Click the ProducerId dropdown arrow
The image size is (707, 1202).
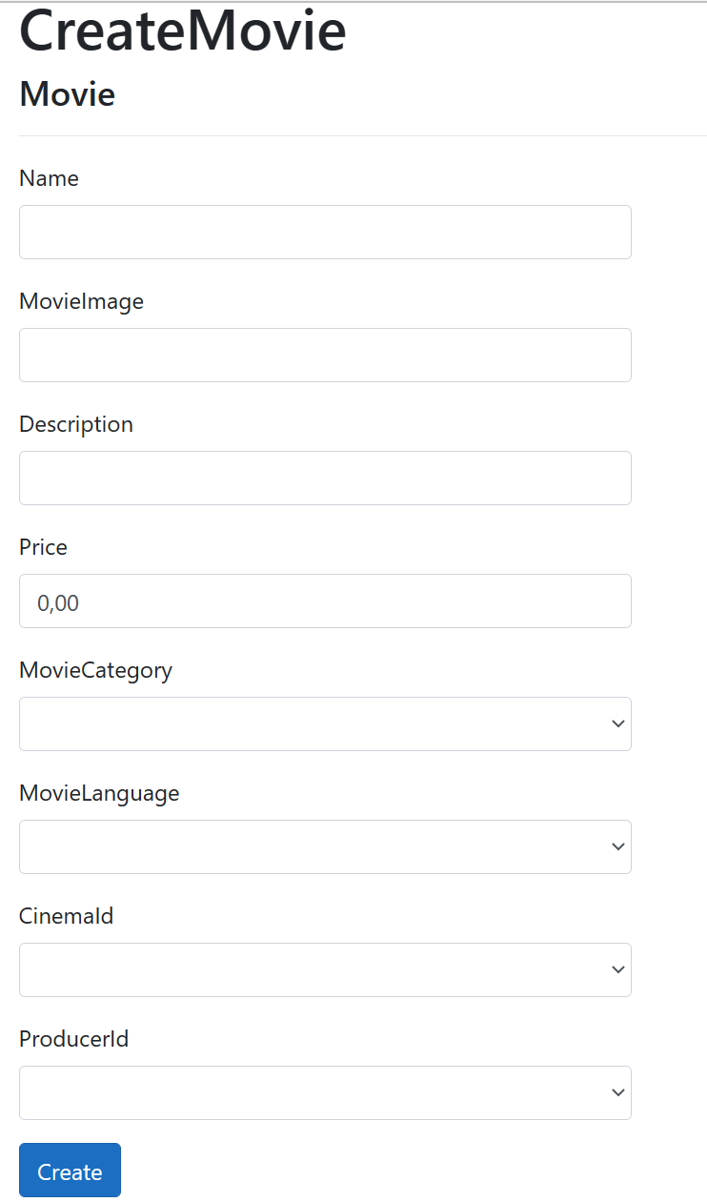617,1092
